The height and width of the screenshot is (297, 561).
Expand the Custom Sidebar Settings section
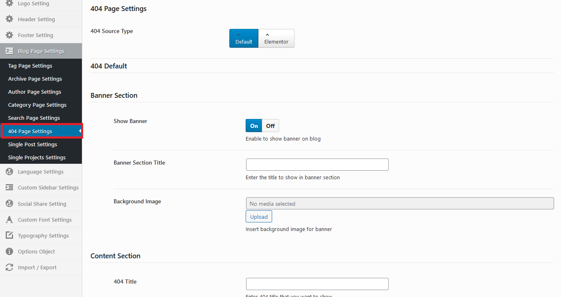48,187
